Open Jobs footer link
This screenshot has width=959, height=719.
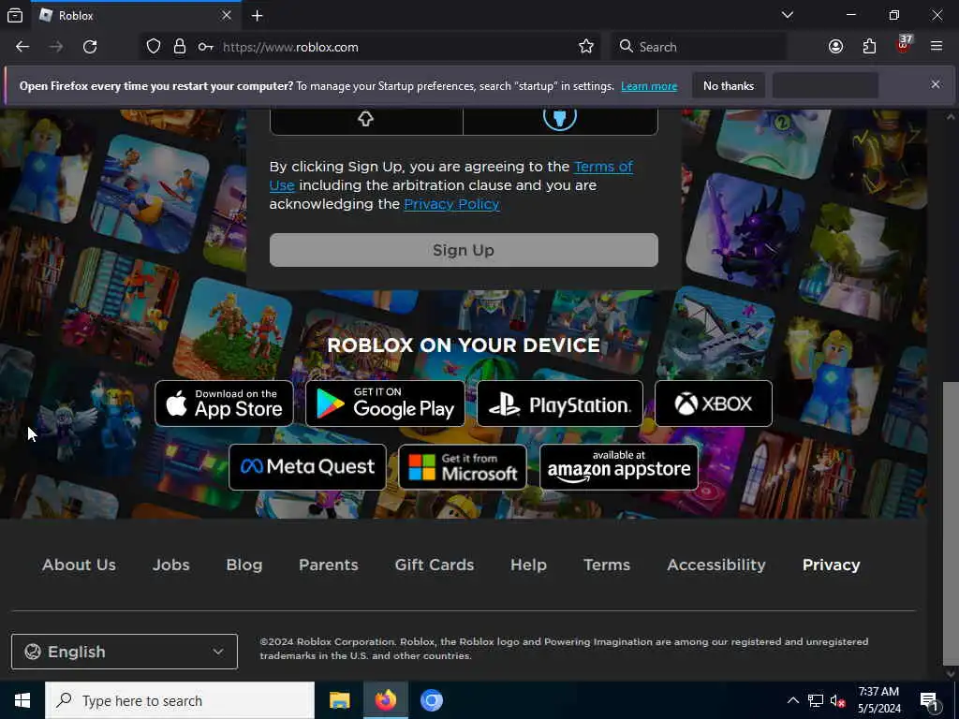(171, 565)
